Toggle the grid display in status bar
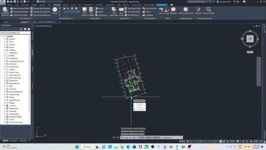 click(x=187, y=141)
